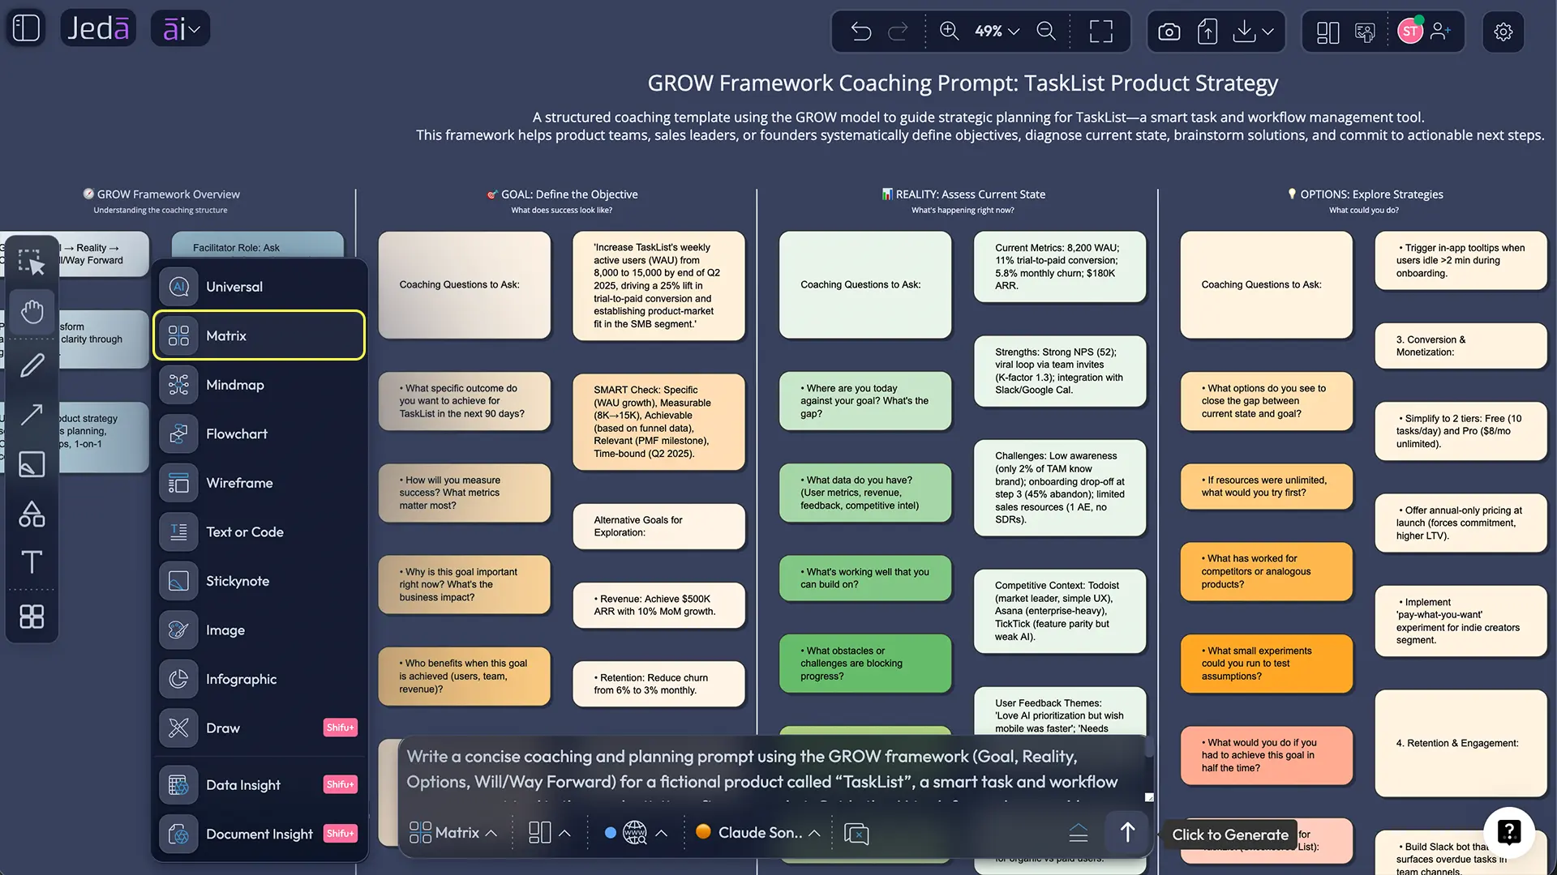Choose Universal from the command menu
The image size is (1557, 875).
[x=259, y=287]
